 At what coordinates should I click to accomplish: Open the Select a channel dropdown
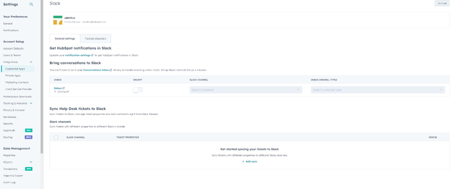tap(246, 90)
